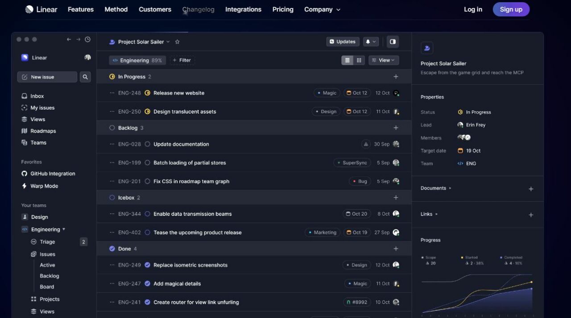Star Project Solar Sailer as favorite
This screenshot has height=318, width=571.
pos(177,42)
